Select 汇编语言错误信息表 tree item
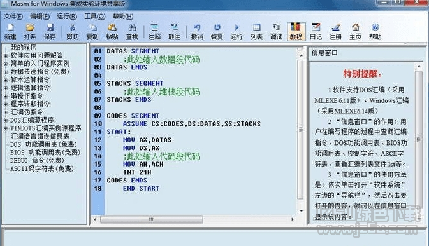429x246 pixels. (x=40, y=136)
